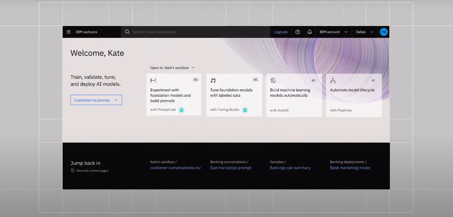Click the Pipelines hierarchy icon
453x217 pixels.
pos(333,80)
